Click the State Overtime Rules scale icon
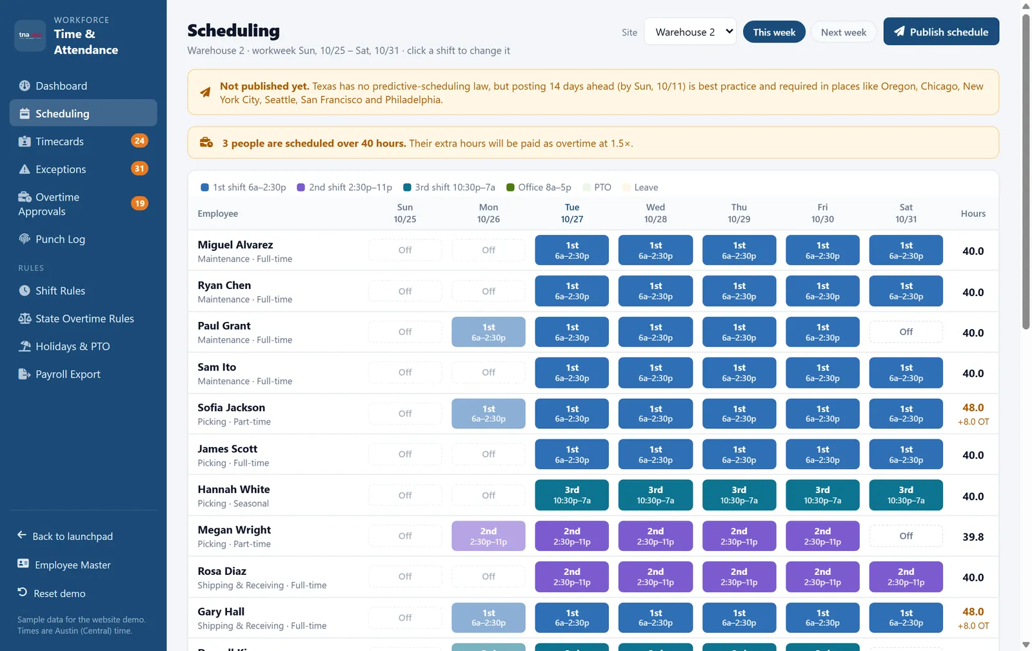Screen dimensions: 1032x651 pos(25,318)
